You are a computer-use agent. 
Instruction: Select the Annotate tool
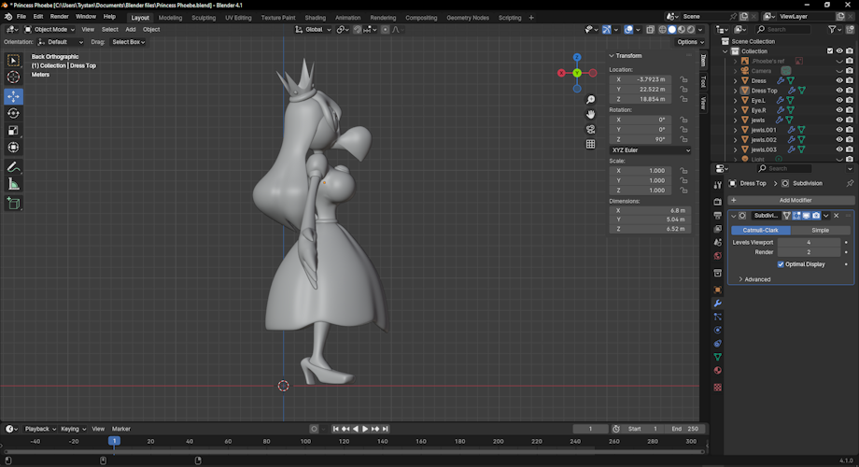[14, 167]
